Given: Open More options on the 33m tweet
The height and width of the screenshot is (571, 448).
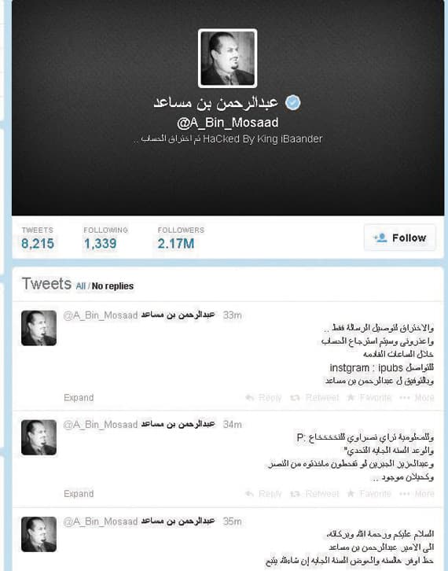Looking at the screenshot, I should click(417, 398).
